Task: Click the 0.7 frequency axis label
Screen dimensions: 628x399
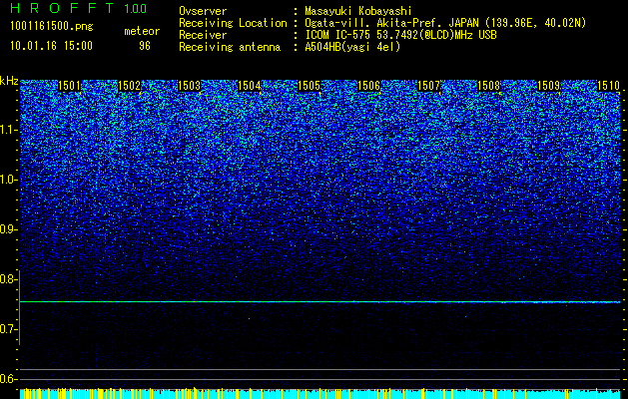Action: coord(9,329)
